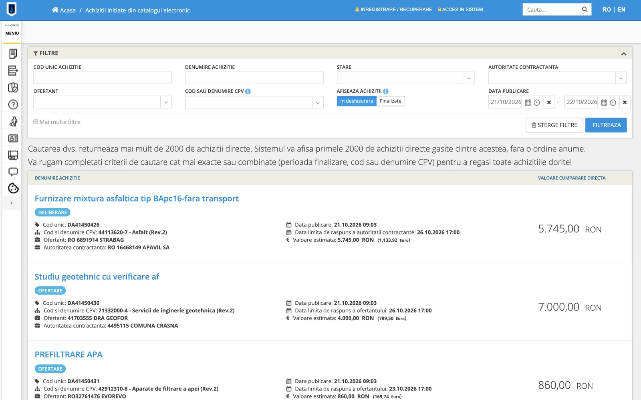Click the person search icon in sidebar
The image size is (641, 400).
tap(13, 121)
